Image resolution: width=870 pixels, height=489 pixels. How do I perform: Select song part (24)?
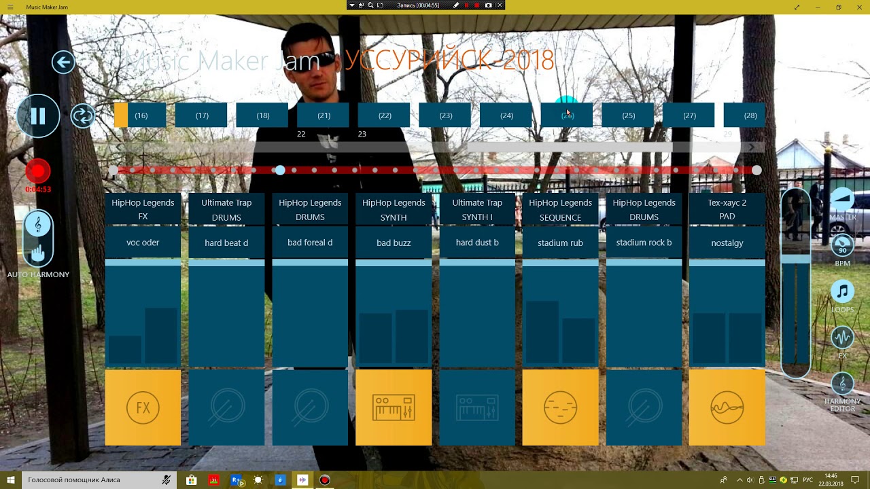tap(506, 115)
